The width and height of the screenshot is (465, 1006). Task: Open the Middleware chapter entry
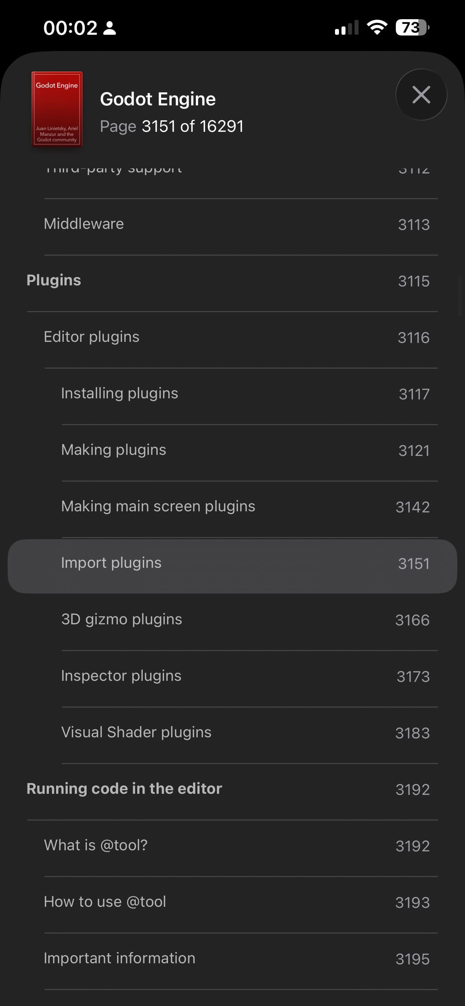click(x=84, y=224)
